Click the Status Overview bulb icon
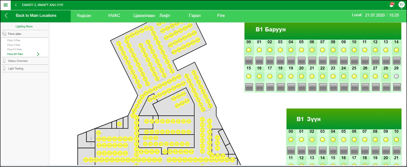407x167 pixels. click(4, 61)
